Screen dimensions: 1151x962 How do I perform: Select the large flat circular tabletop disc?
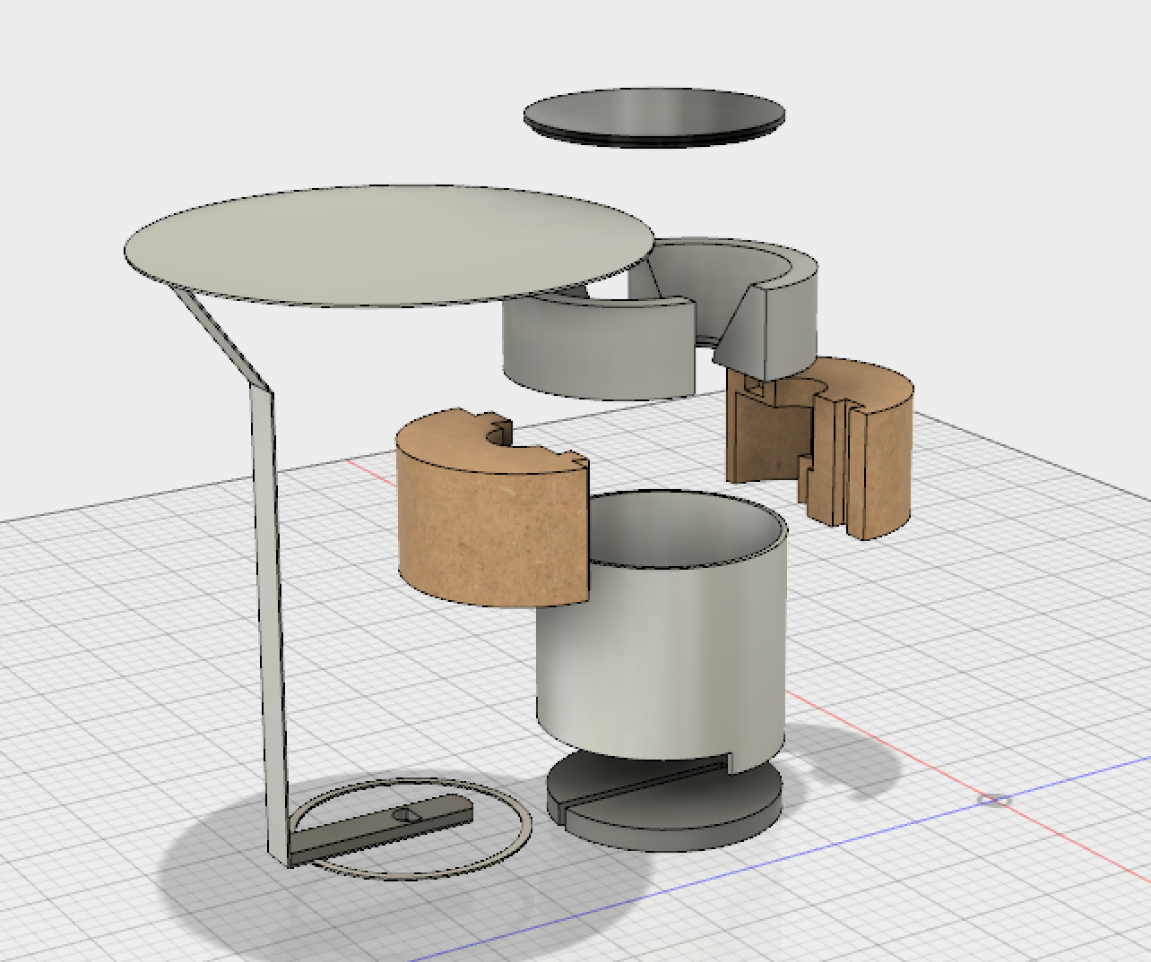click(390, 245)
